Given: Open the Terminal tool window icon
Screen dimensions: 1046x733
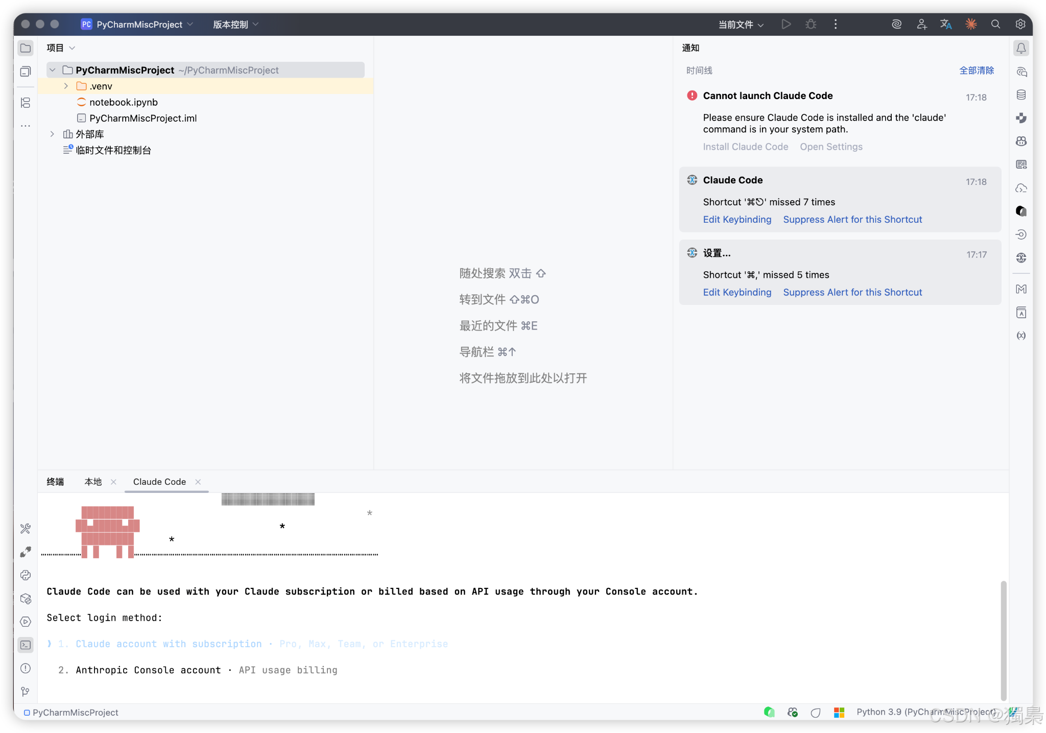Looking at the screenshot, I should [x=26, y=645].
